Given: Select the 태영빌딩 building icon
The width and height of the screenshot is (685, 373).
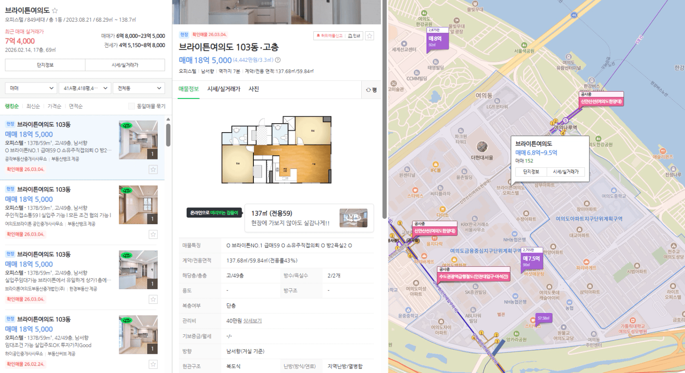Looking at the screenshot, I should pos(436,62).
